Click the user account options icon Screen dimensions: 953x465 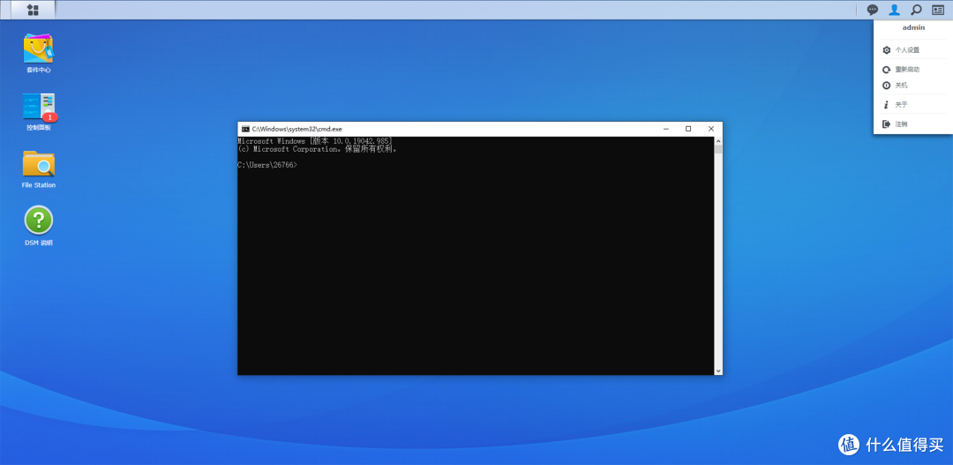coord(894,10)
